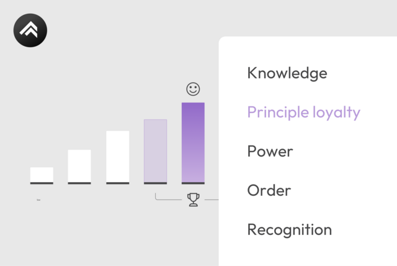Click the baseline under the third white bar
The width and height of the screenshot is (397, 266).
118,183
